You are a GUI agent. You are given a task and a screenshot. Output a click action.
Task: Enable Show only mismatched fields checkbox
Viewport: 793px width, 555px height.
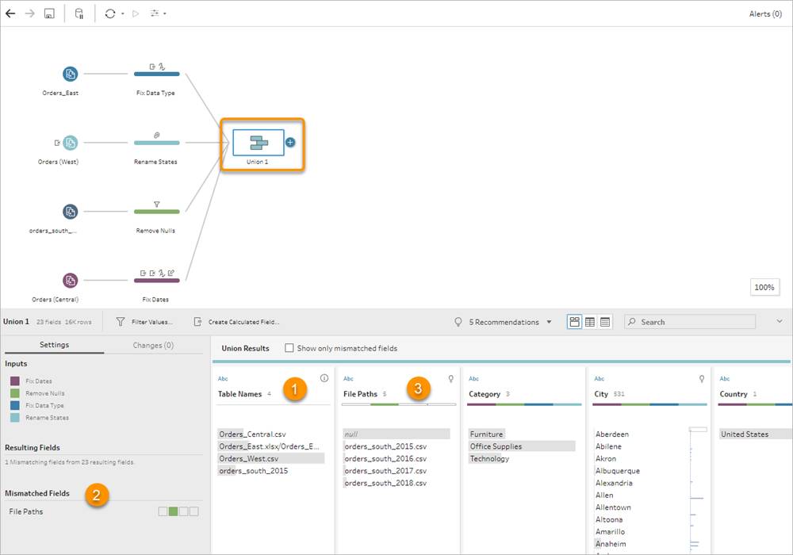[289, 348]
